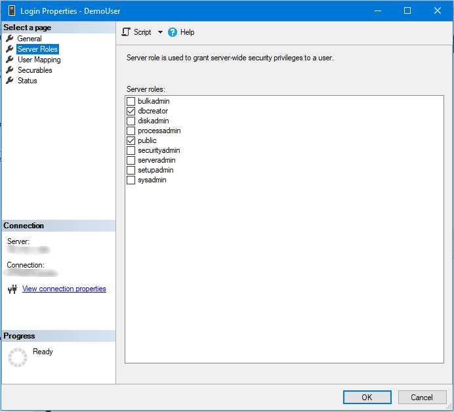Click the wrench icon beside Securables

coord(10,70)
